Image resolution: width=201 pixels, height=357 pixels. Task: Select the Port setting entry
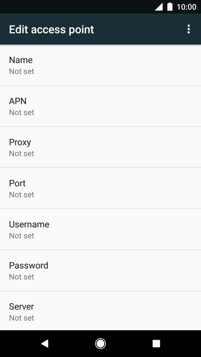pyautogui.click(x=100, y=188)
